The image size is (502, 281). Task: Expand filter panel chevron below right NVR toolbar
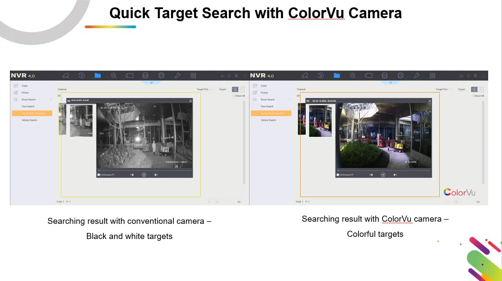390,83
